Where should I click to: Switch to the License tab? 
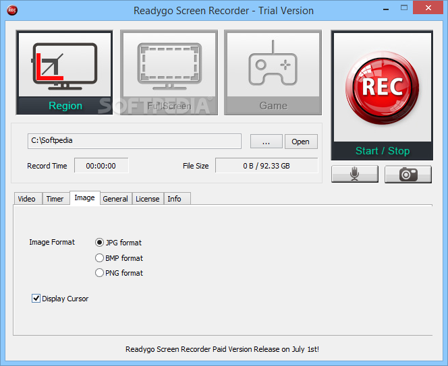click(148, 199)
